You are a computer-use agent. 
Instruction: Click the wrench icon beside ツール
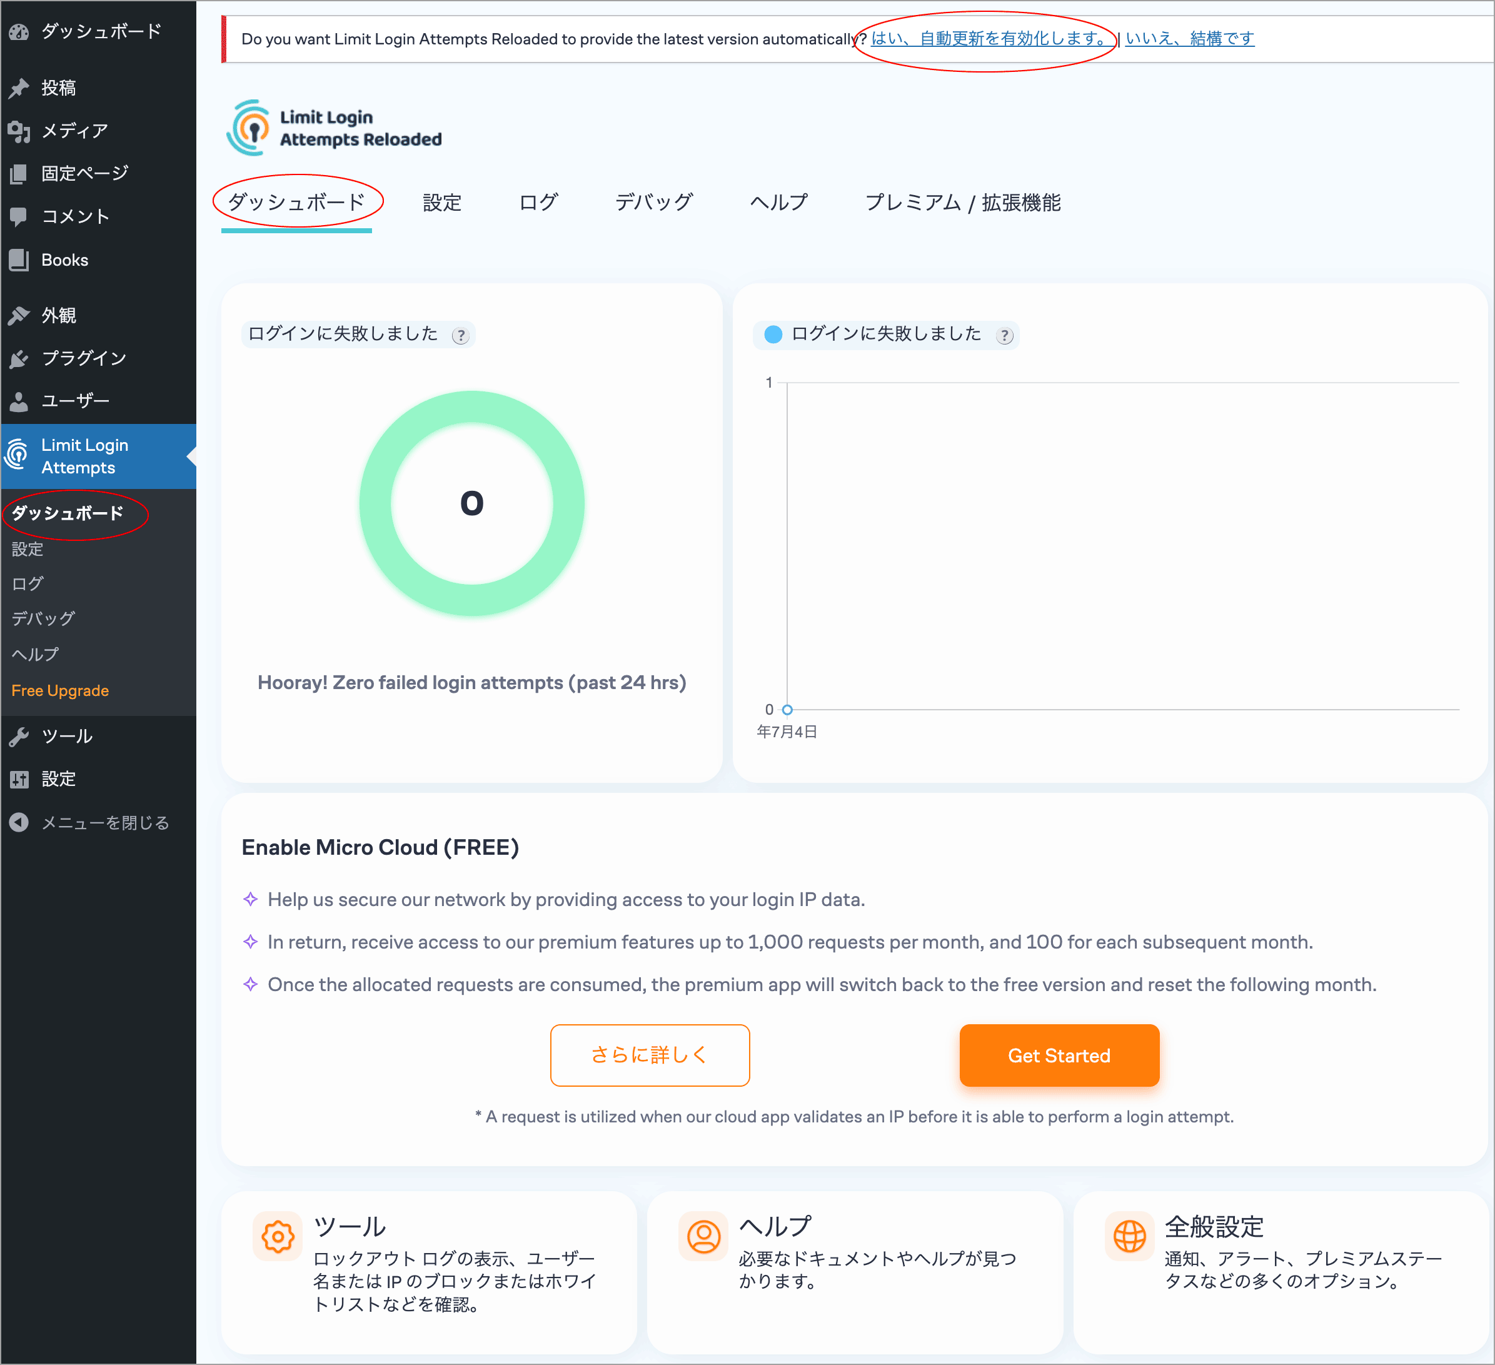[19, 736]
